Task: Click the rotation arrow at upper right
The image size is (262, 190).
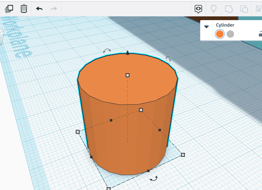Action: [168, 58]
